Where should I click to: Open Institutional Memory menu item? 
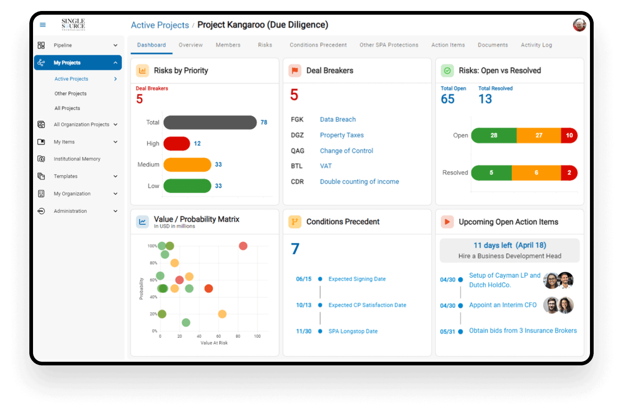click(x=77, y=159)
